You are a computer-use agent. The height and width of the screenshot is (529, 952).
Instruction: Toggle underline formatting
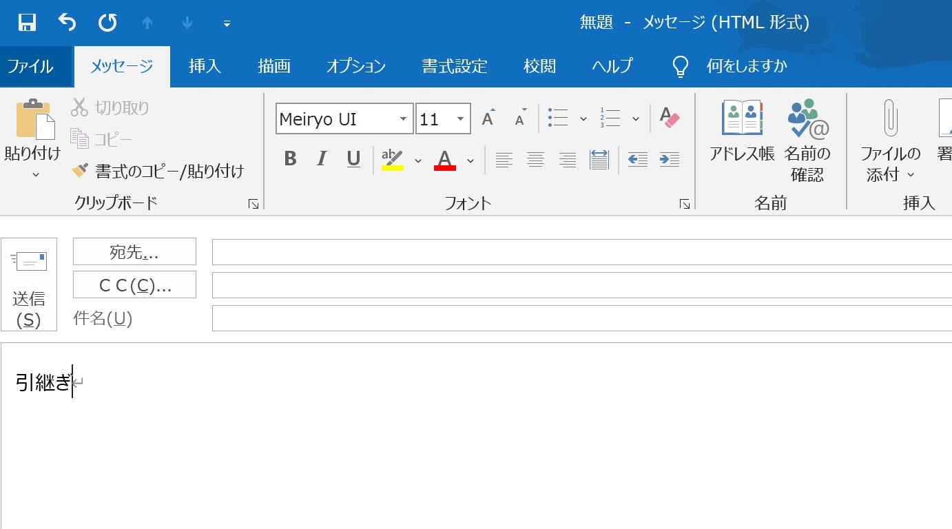[353, 159]
